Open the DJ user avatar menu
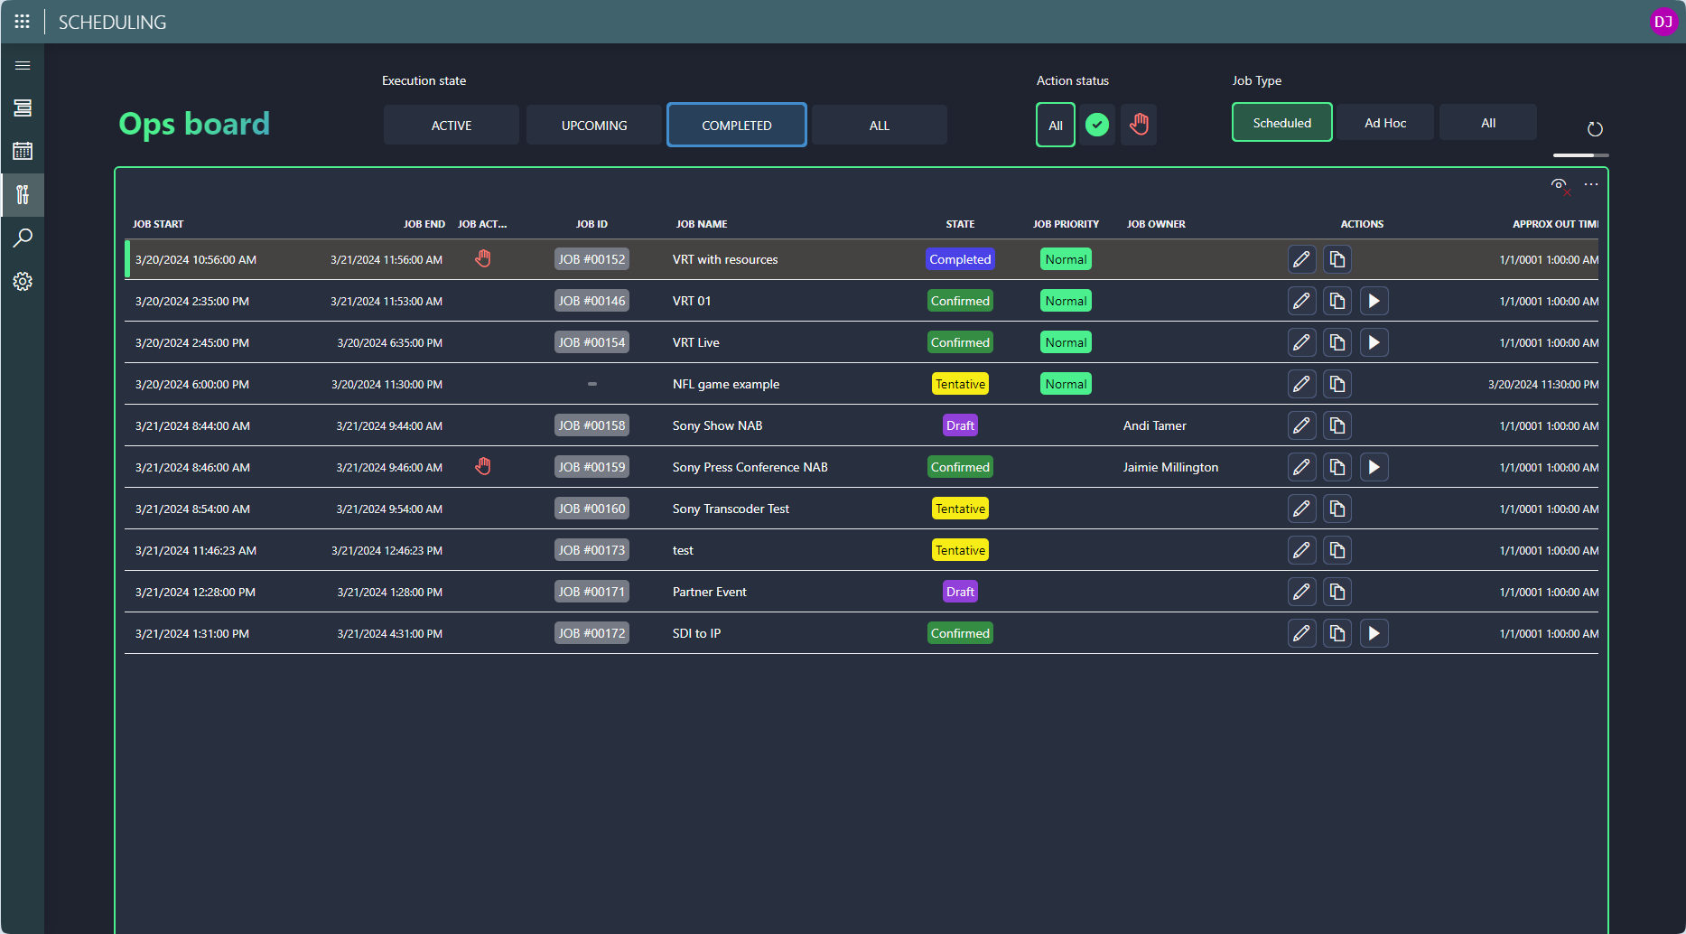This screenshot has width=1686, height=934. point(1663,22)
